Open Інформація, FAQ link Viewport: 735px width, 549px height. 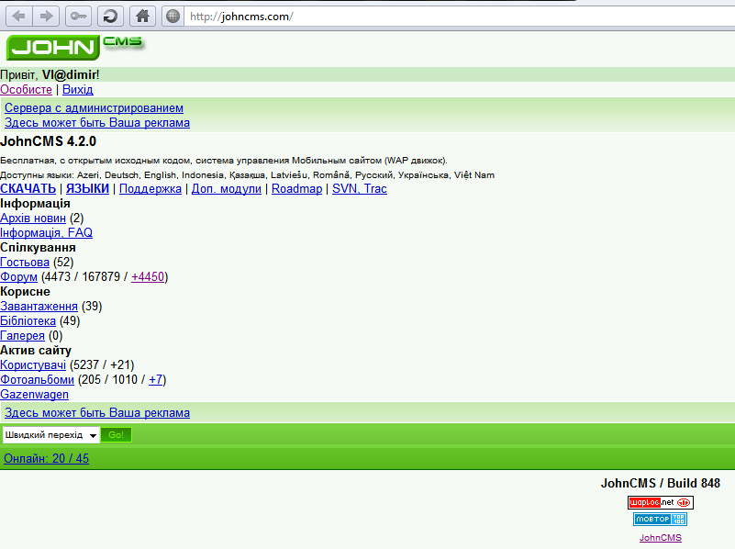[x=47, y=232]
